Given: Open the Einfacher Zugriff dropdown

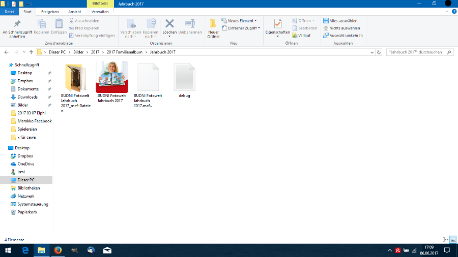Looking at the screenshot, I should 241,28.
